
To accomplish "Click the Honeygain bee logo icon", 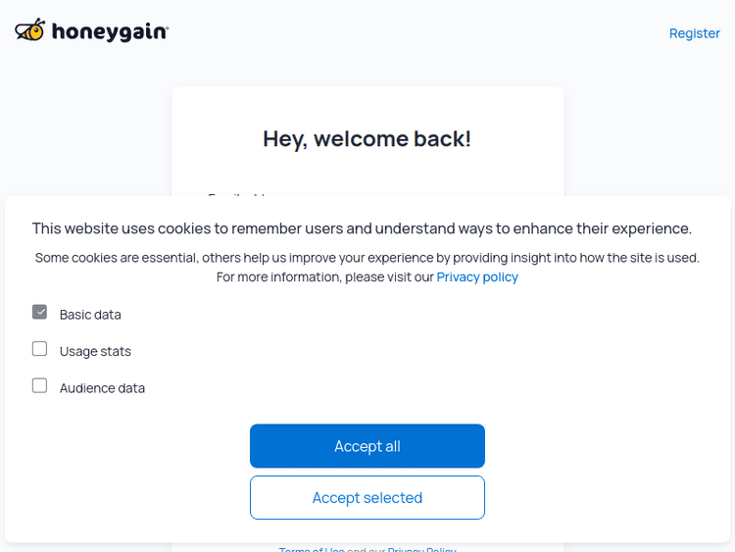I will click(30, 30).
